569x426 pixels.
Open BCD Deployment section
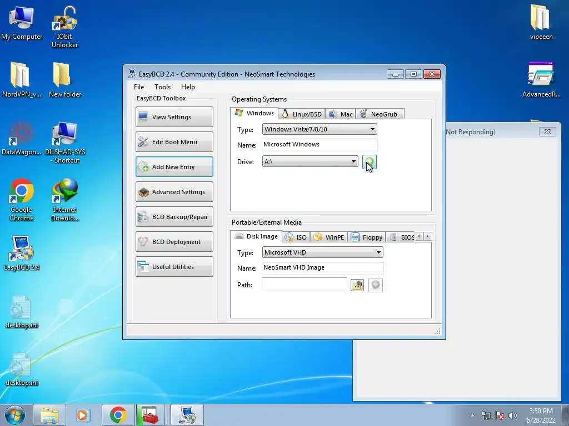174,242
